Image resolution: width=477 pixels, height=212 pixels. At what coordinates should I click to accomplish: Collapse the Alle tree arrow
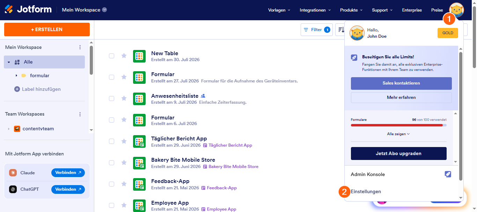[x=9, y=62]
